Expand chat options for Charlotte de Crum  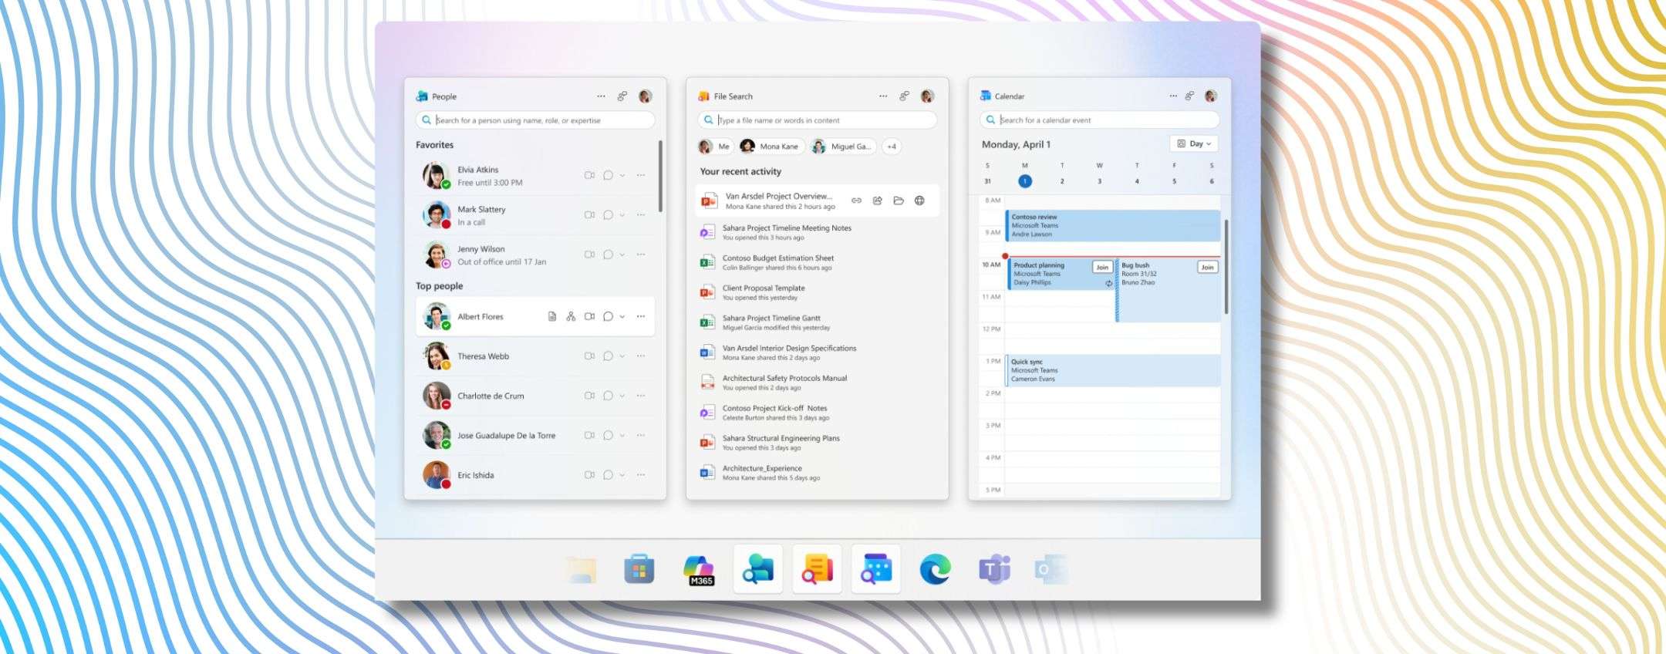click(x=622, y=396)
